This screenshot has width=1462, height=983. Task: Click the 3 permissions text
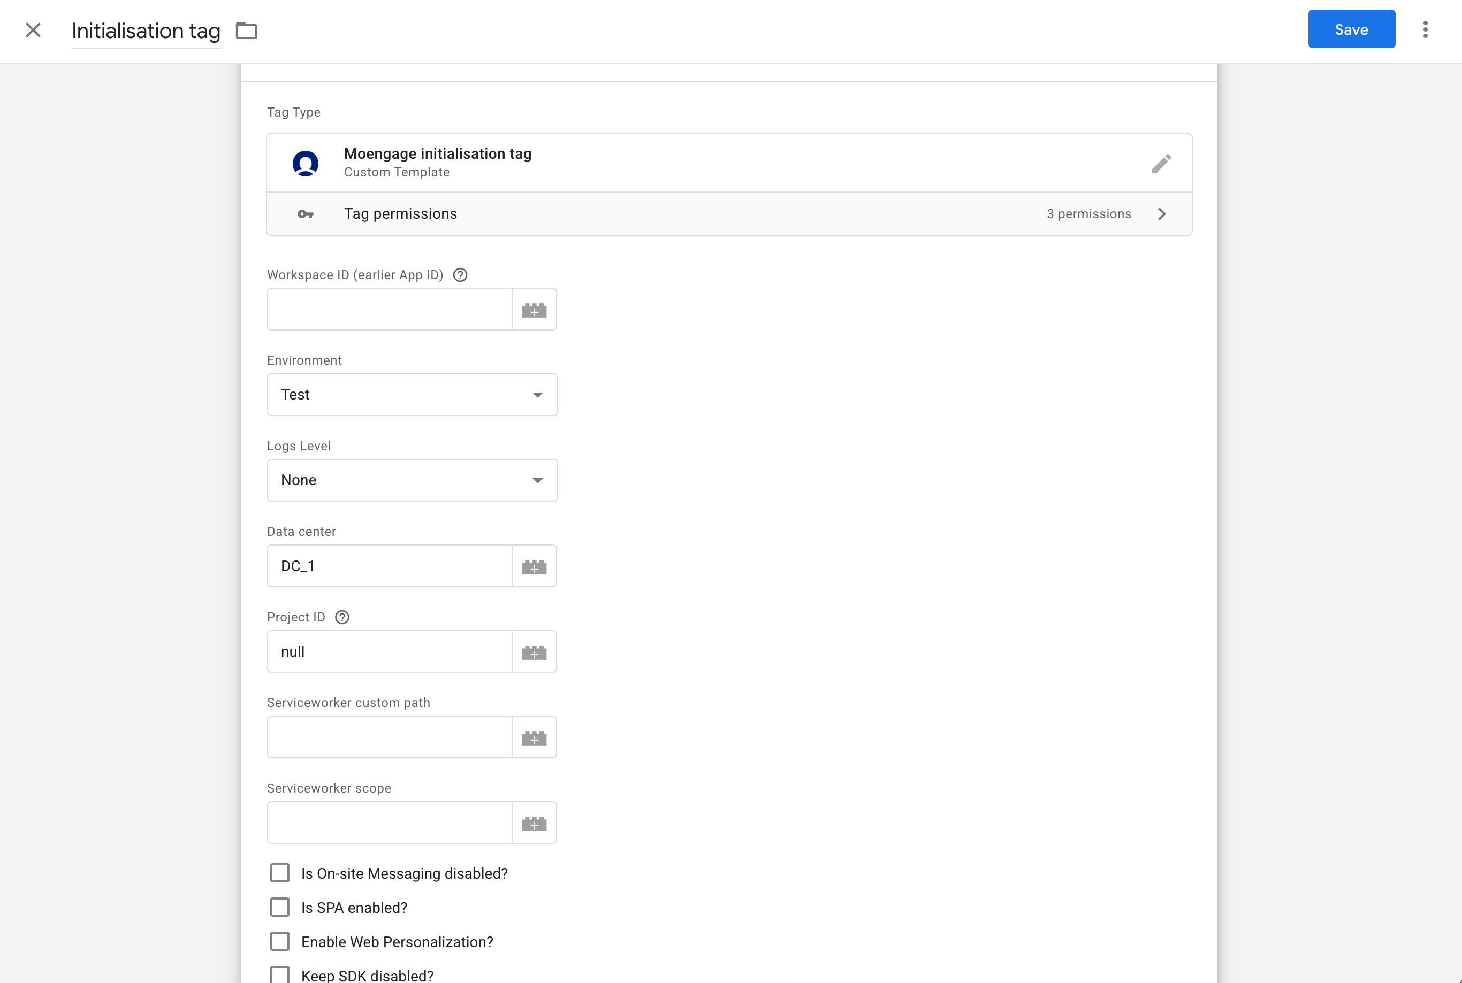(x=1089, y=214)
